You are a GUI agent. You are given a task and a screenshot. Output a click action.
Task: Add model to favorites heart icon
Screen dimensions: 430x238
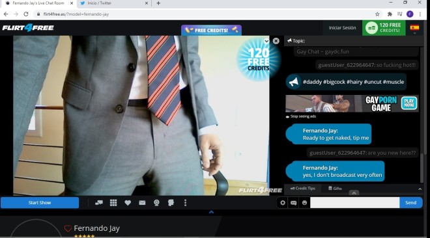coord(128,203)
